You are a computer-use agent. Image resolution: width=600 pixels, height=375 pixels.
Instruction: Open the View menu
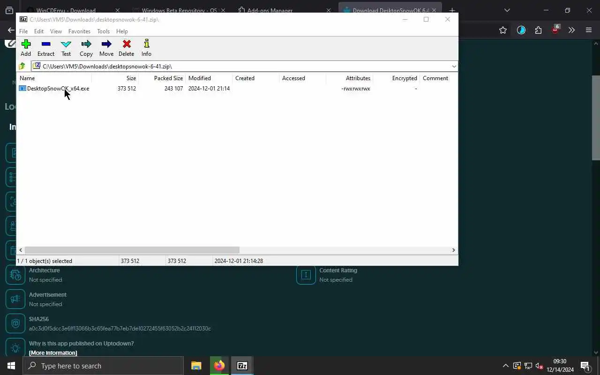[x=56, y=31]
